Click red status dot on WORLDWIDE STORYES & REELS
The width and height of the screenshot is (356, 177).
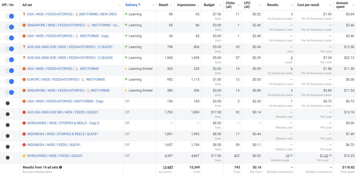[x=24, y=123]
